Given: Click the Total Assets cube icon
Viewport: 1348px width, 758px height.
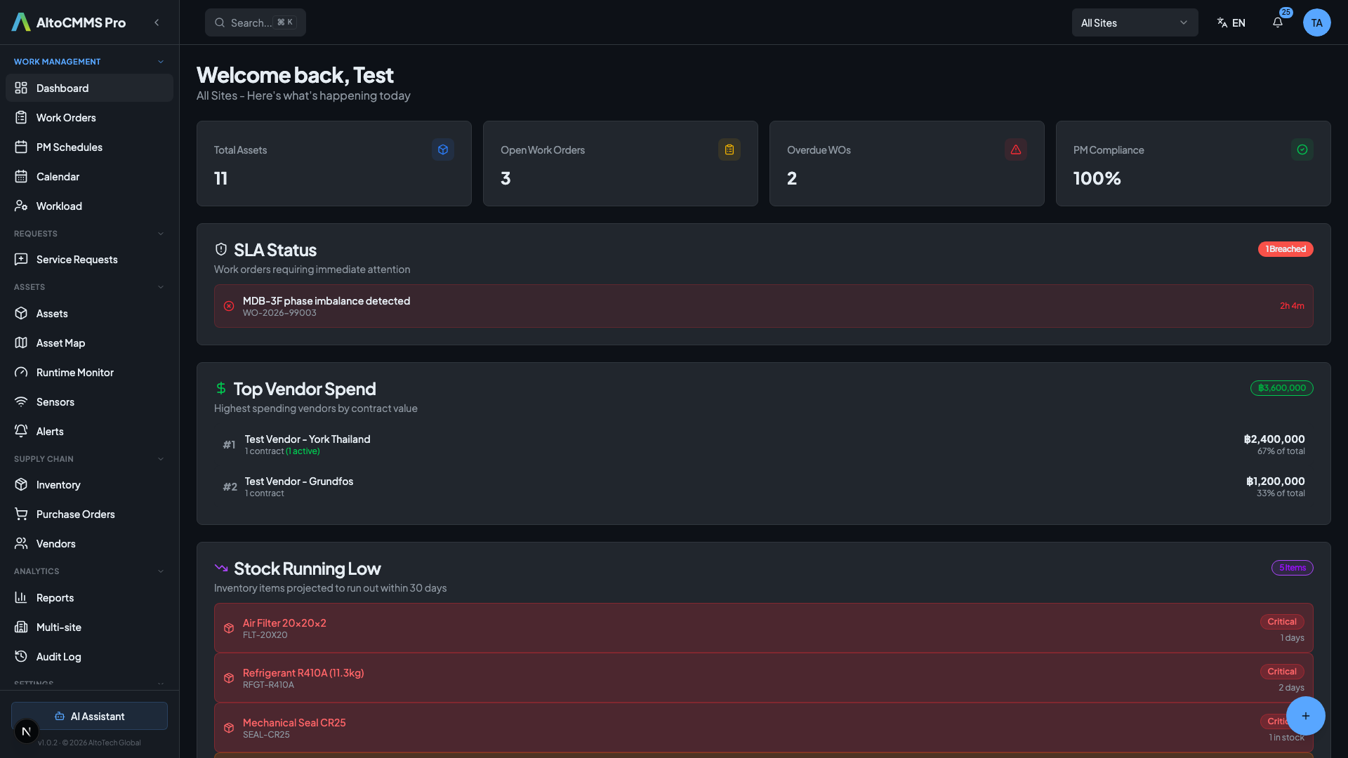Looking at the screenshot, I should point(443,149).
